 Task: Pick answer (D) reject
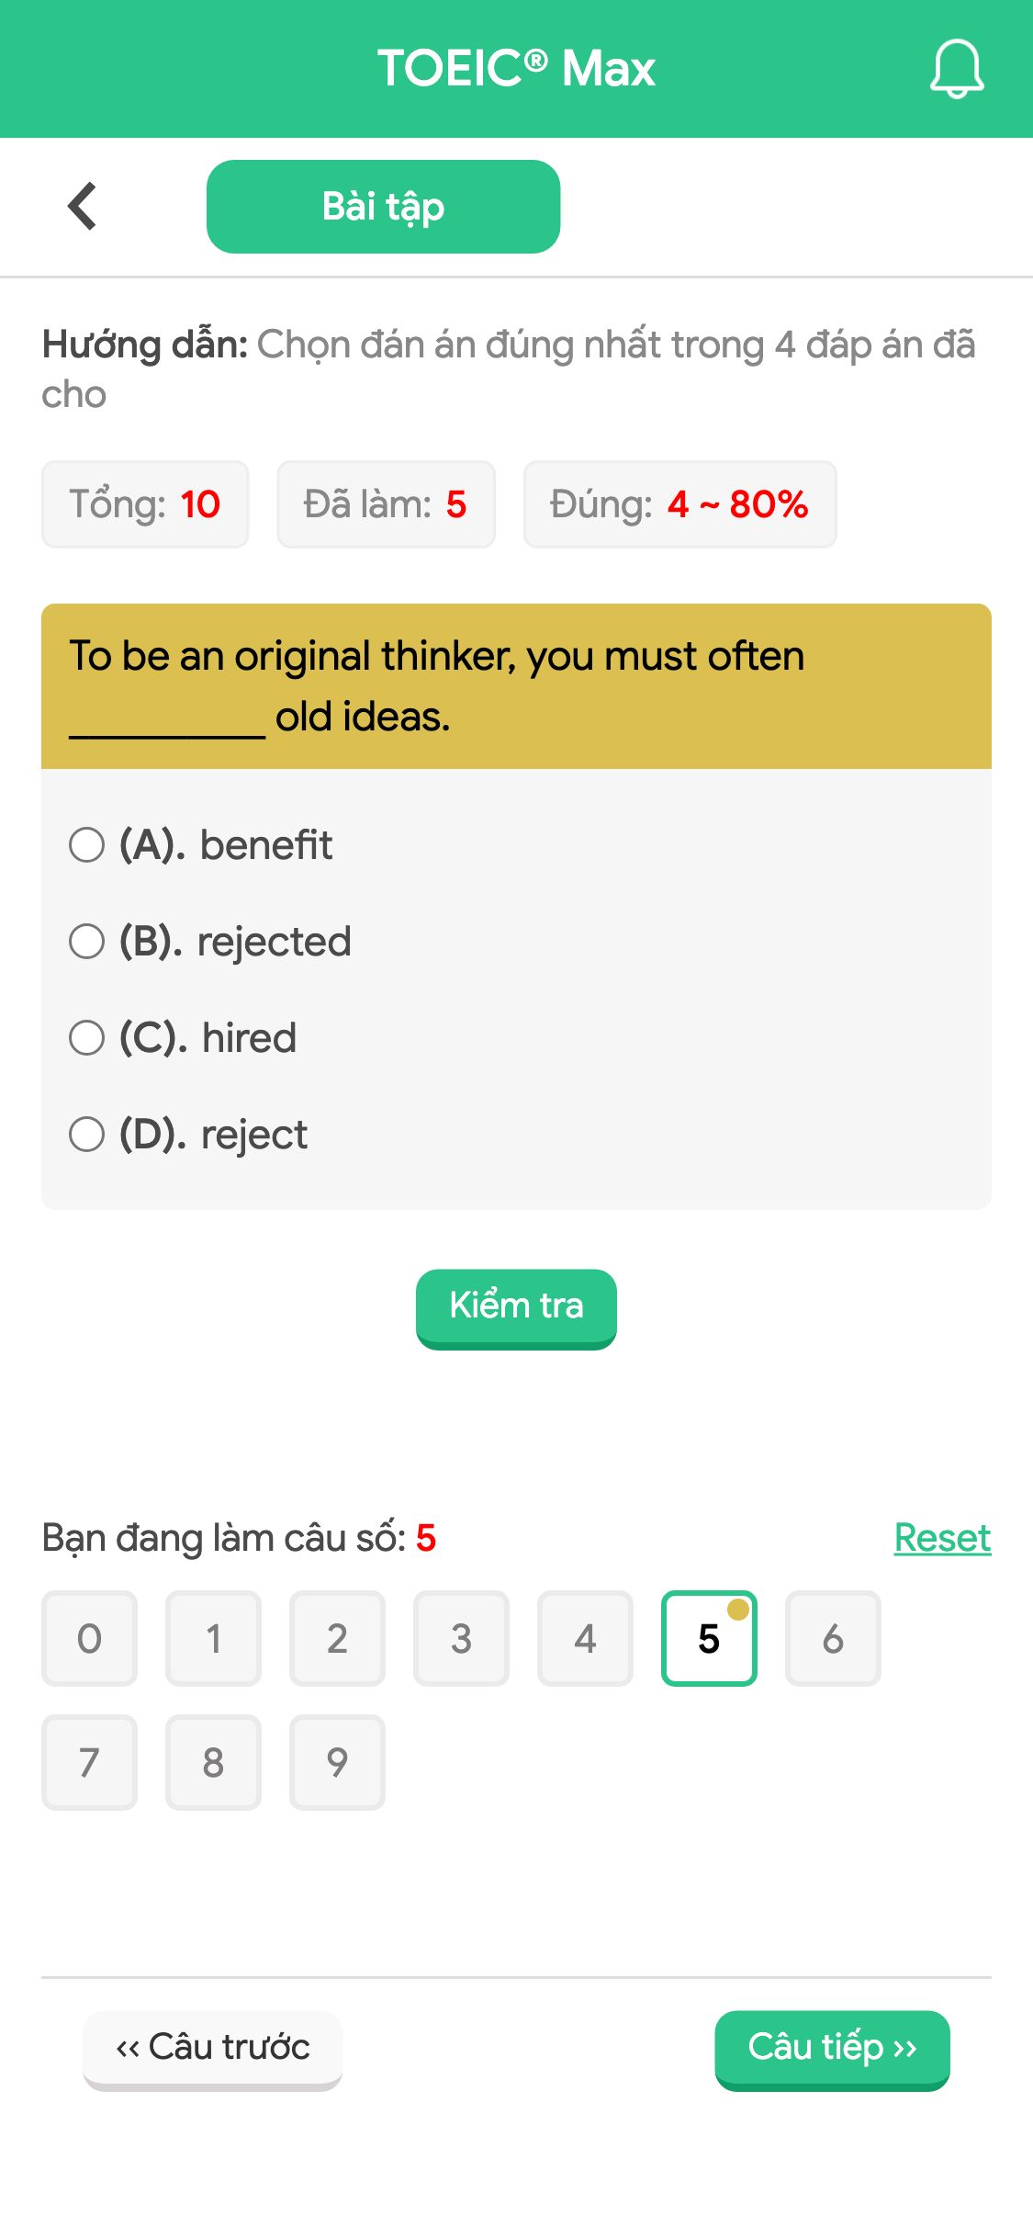coord(188,1134)
